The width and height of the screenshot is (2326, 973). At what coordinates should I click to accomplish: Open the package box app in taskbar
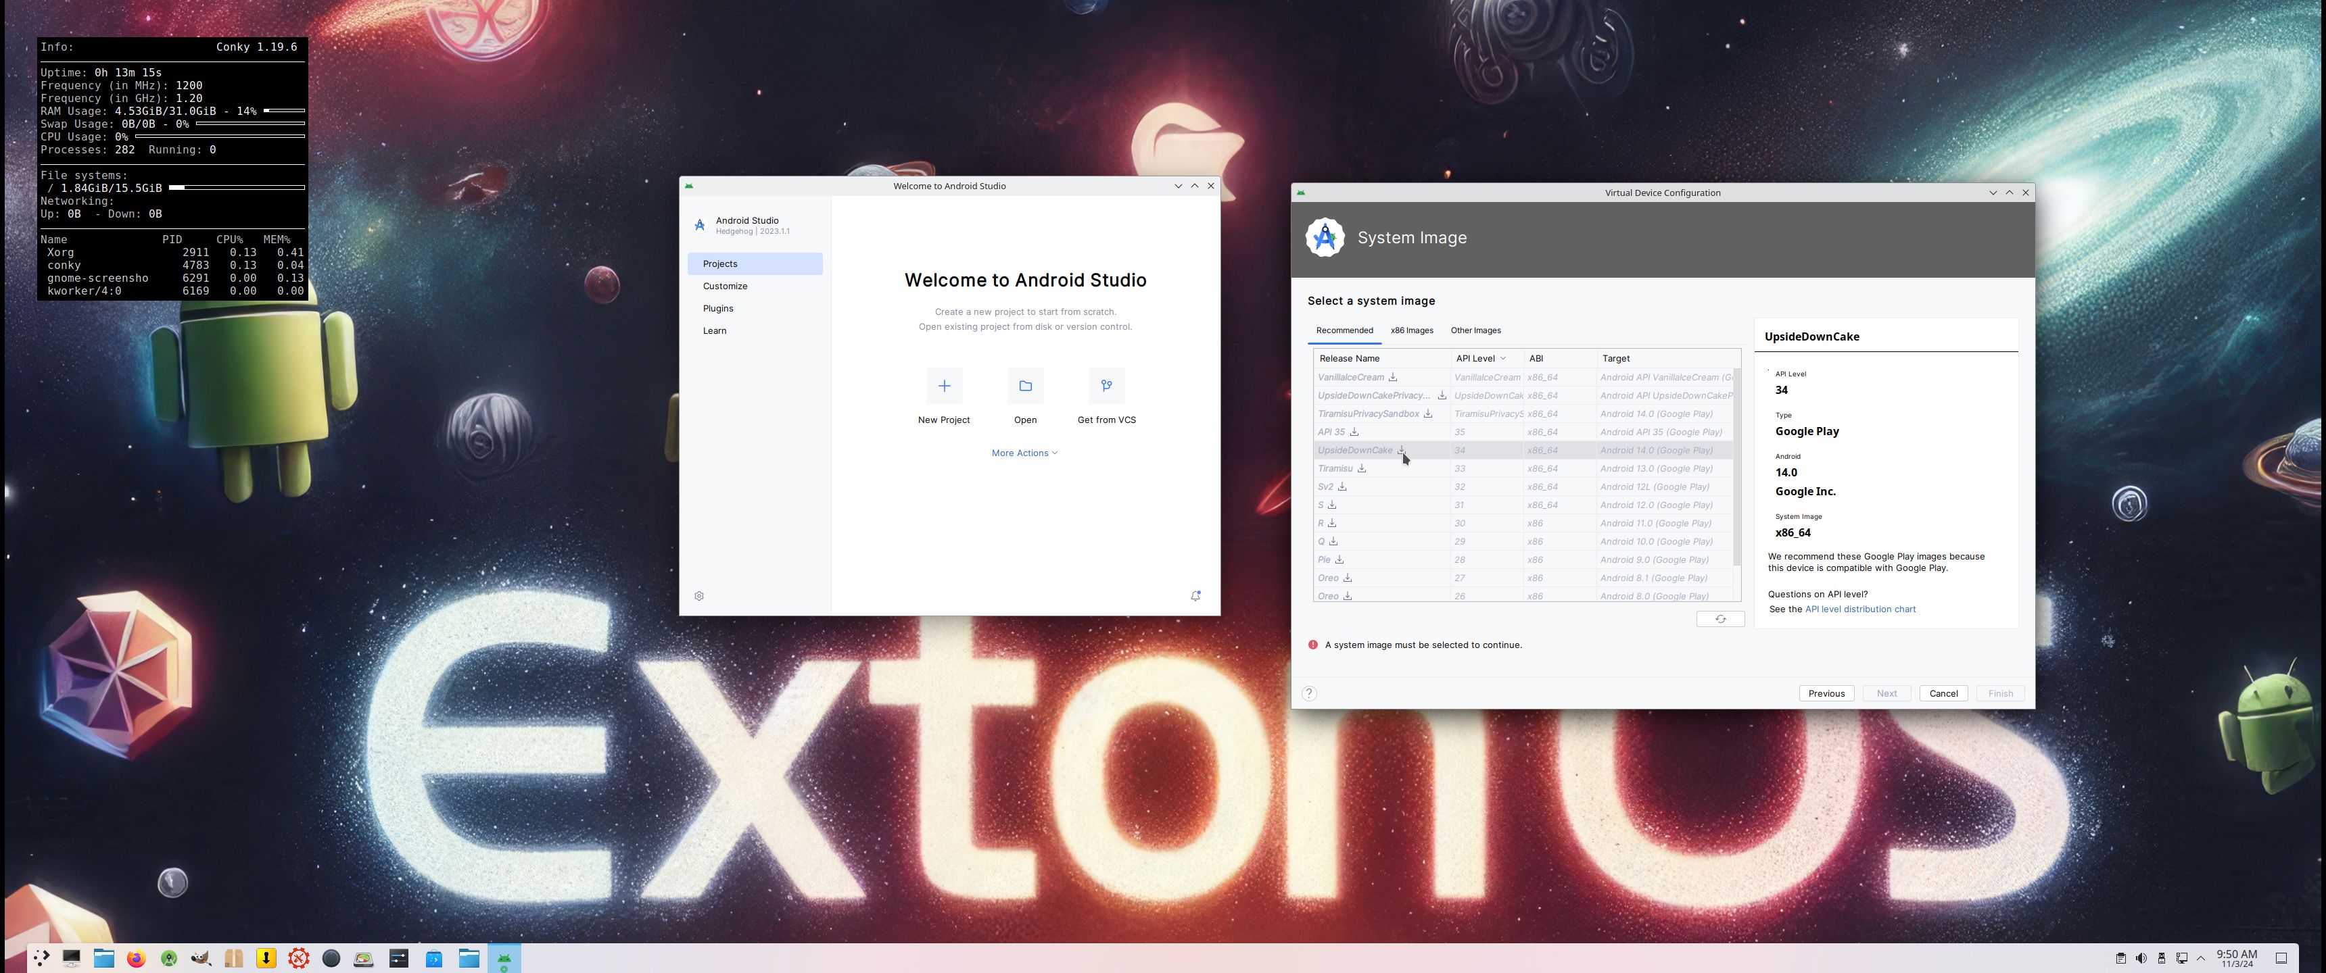pos(234,959)
